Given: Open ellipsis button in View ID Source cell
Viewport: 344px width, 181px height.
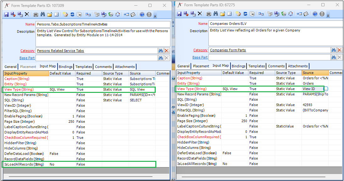Looking at the screenshot, I should click(x=326, y=89).
